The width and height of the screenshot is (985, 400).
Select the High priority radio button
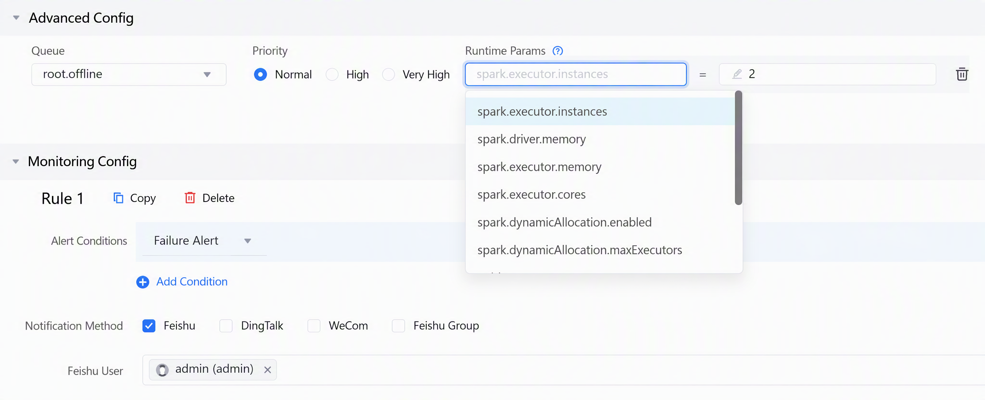coord(332,74)
